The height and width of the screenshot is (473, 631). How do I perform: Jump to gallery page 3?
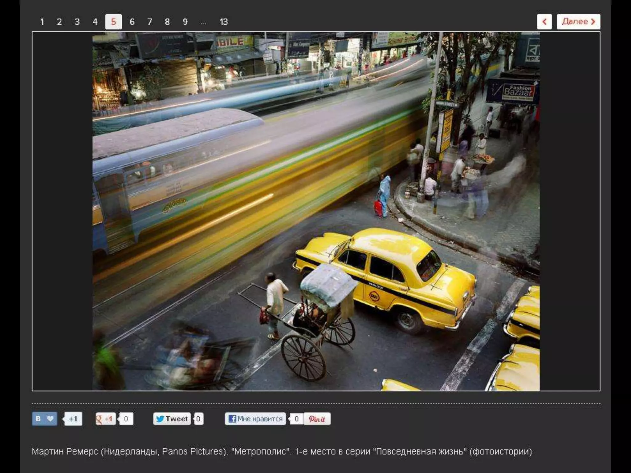pyautogui.click(x=77, y=22)
